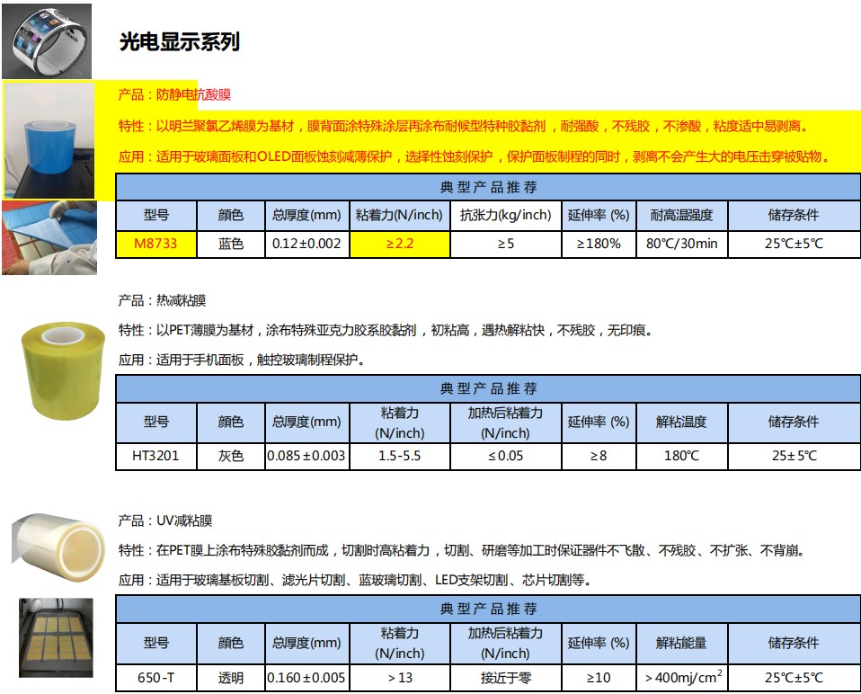Click the red line starting with 特性：以明兰聚氯乙烯膜为基材
861x694 pixels.
(x=464, y=126)
